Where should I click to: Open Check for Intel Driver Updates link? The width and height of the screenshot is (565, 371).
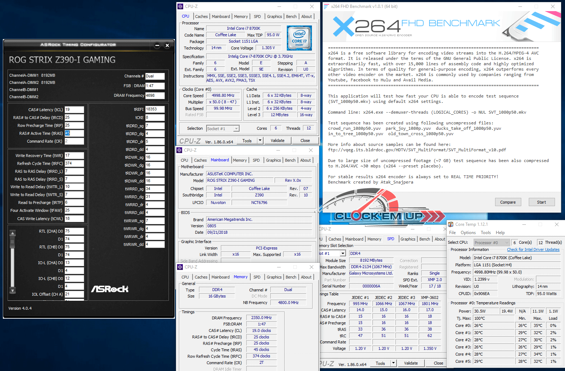[533, 249]
